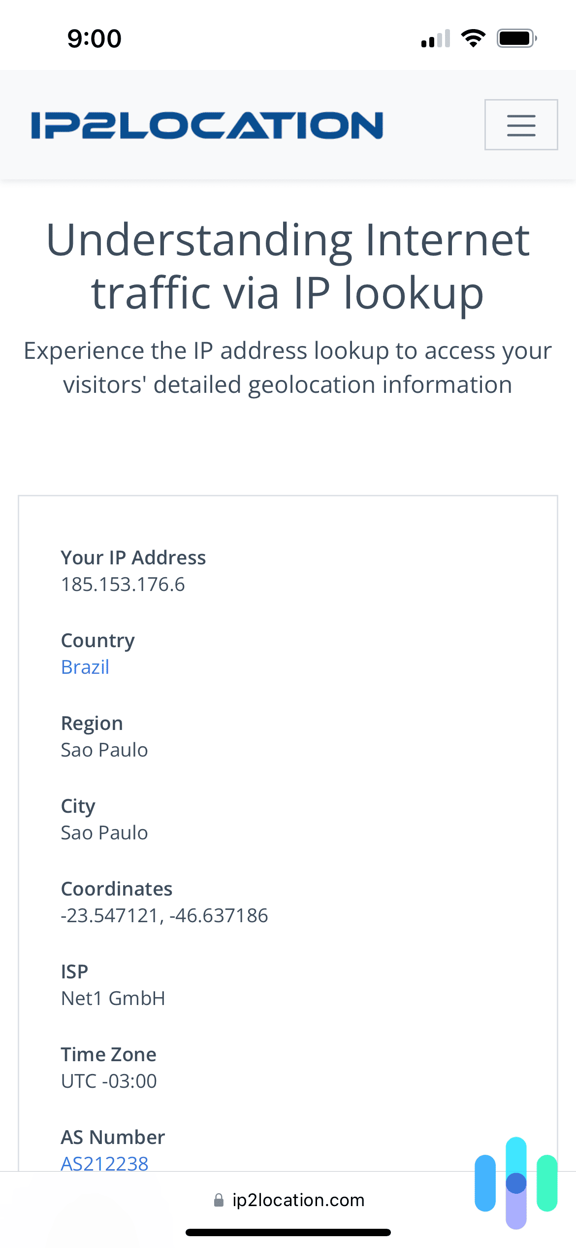
Task: Expand the hamburger menu to show navigation items
Action: pos(520,125)
